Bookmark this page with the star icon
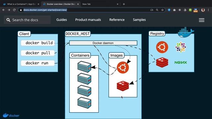The image size is (212, 119). coord(162,10)
